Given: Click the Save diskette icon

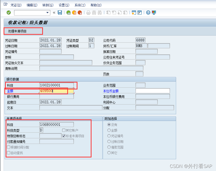Looking at the screenshot, I should pos(60,13).
